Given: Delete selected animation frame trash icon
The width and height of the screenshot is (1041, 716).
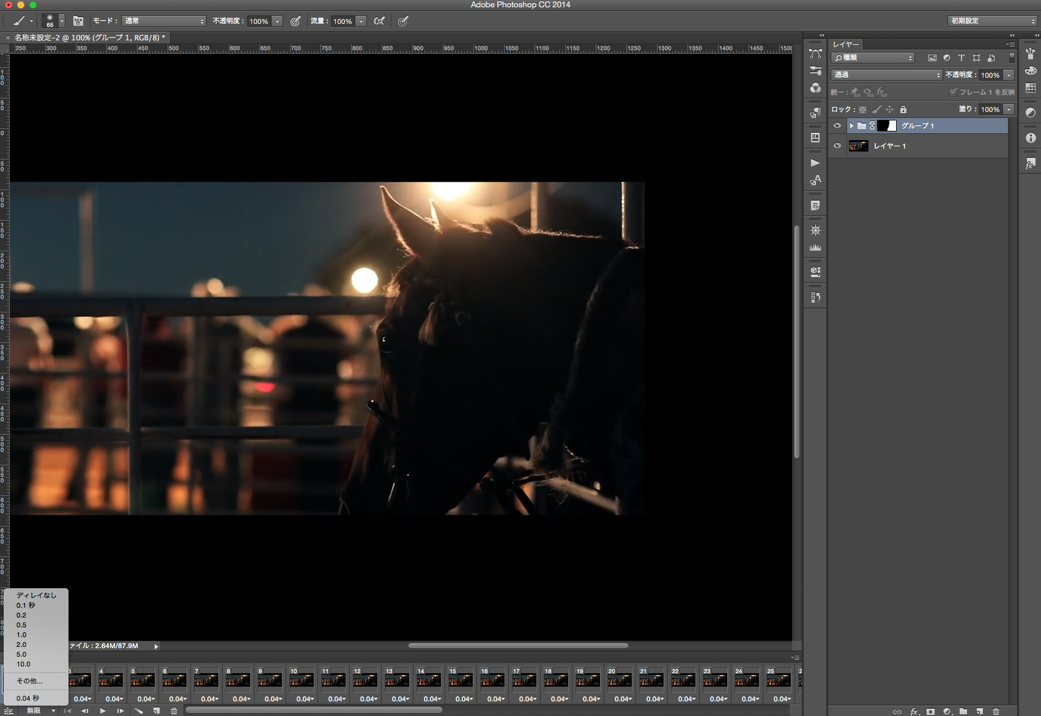Looking at the screenshot, I should pyautogui.click(x=174, y=710).
